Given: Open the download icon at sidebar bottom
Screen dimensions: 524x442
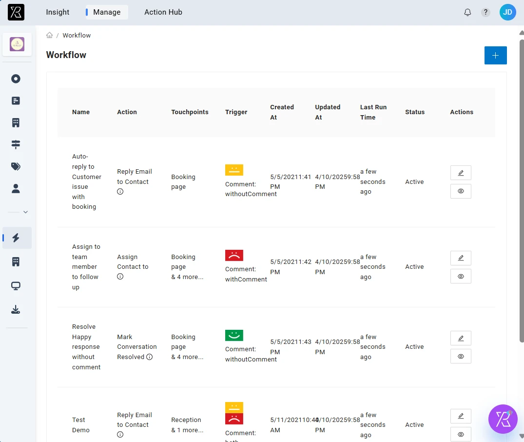Looking at the screenshot, I should pyautogui.click(x=15, y=309).
